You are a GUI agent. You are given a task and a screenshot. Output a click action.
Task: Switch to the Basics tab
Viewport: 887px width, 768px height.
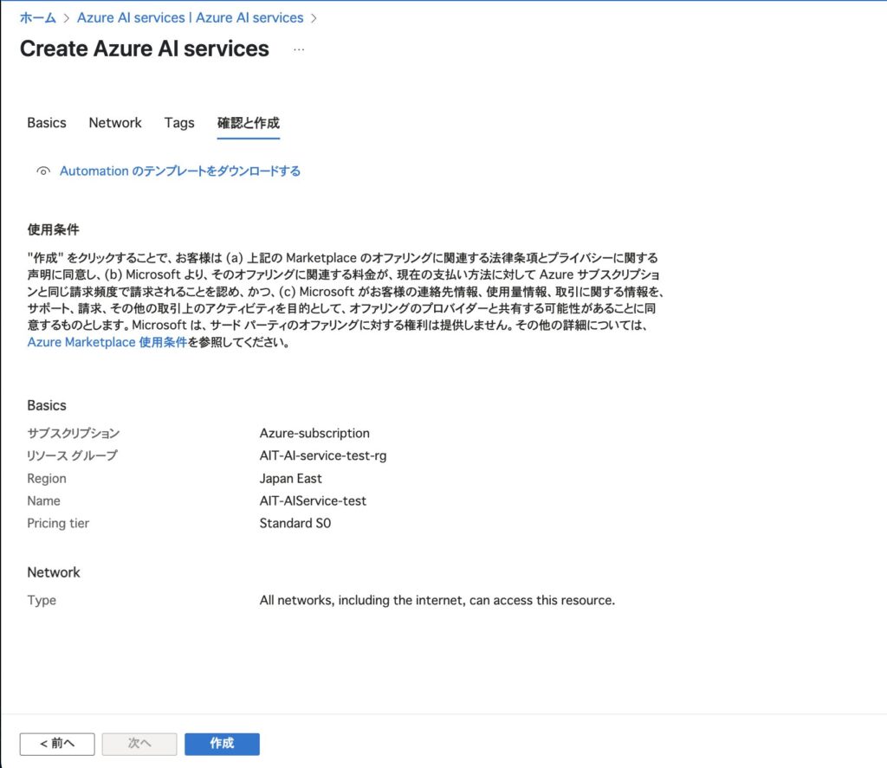click(47, 123)
